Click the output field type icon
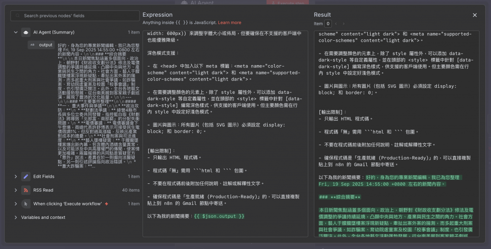 [x=32, y=45]
